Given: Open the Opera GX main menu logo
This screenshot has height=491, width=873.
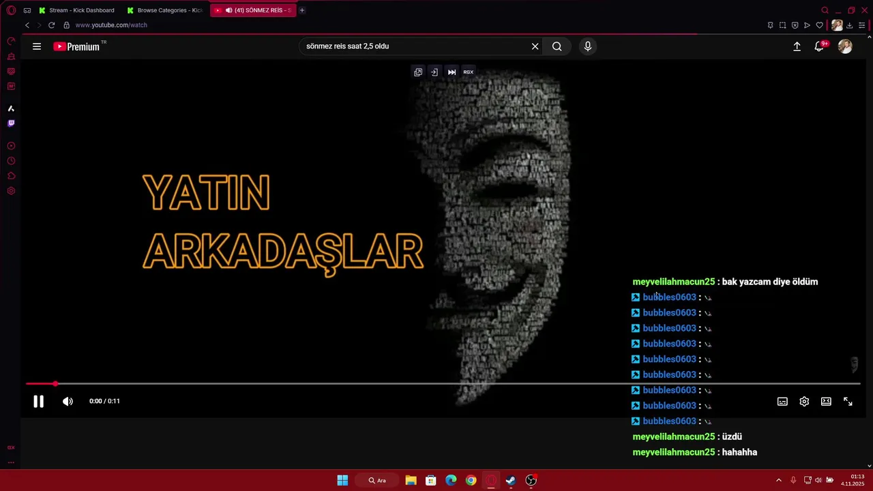Looking at the screenshot, I should [x=11, y=10].
